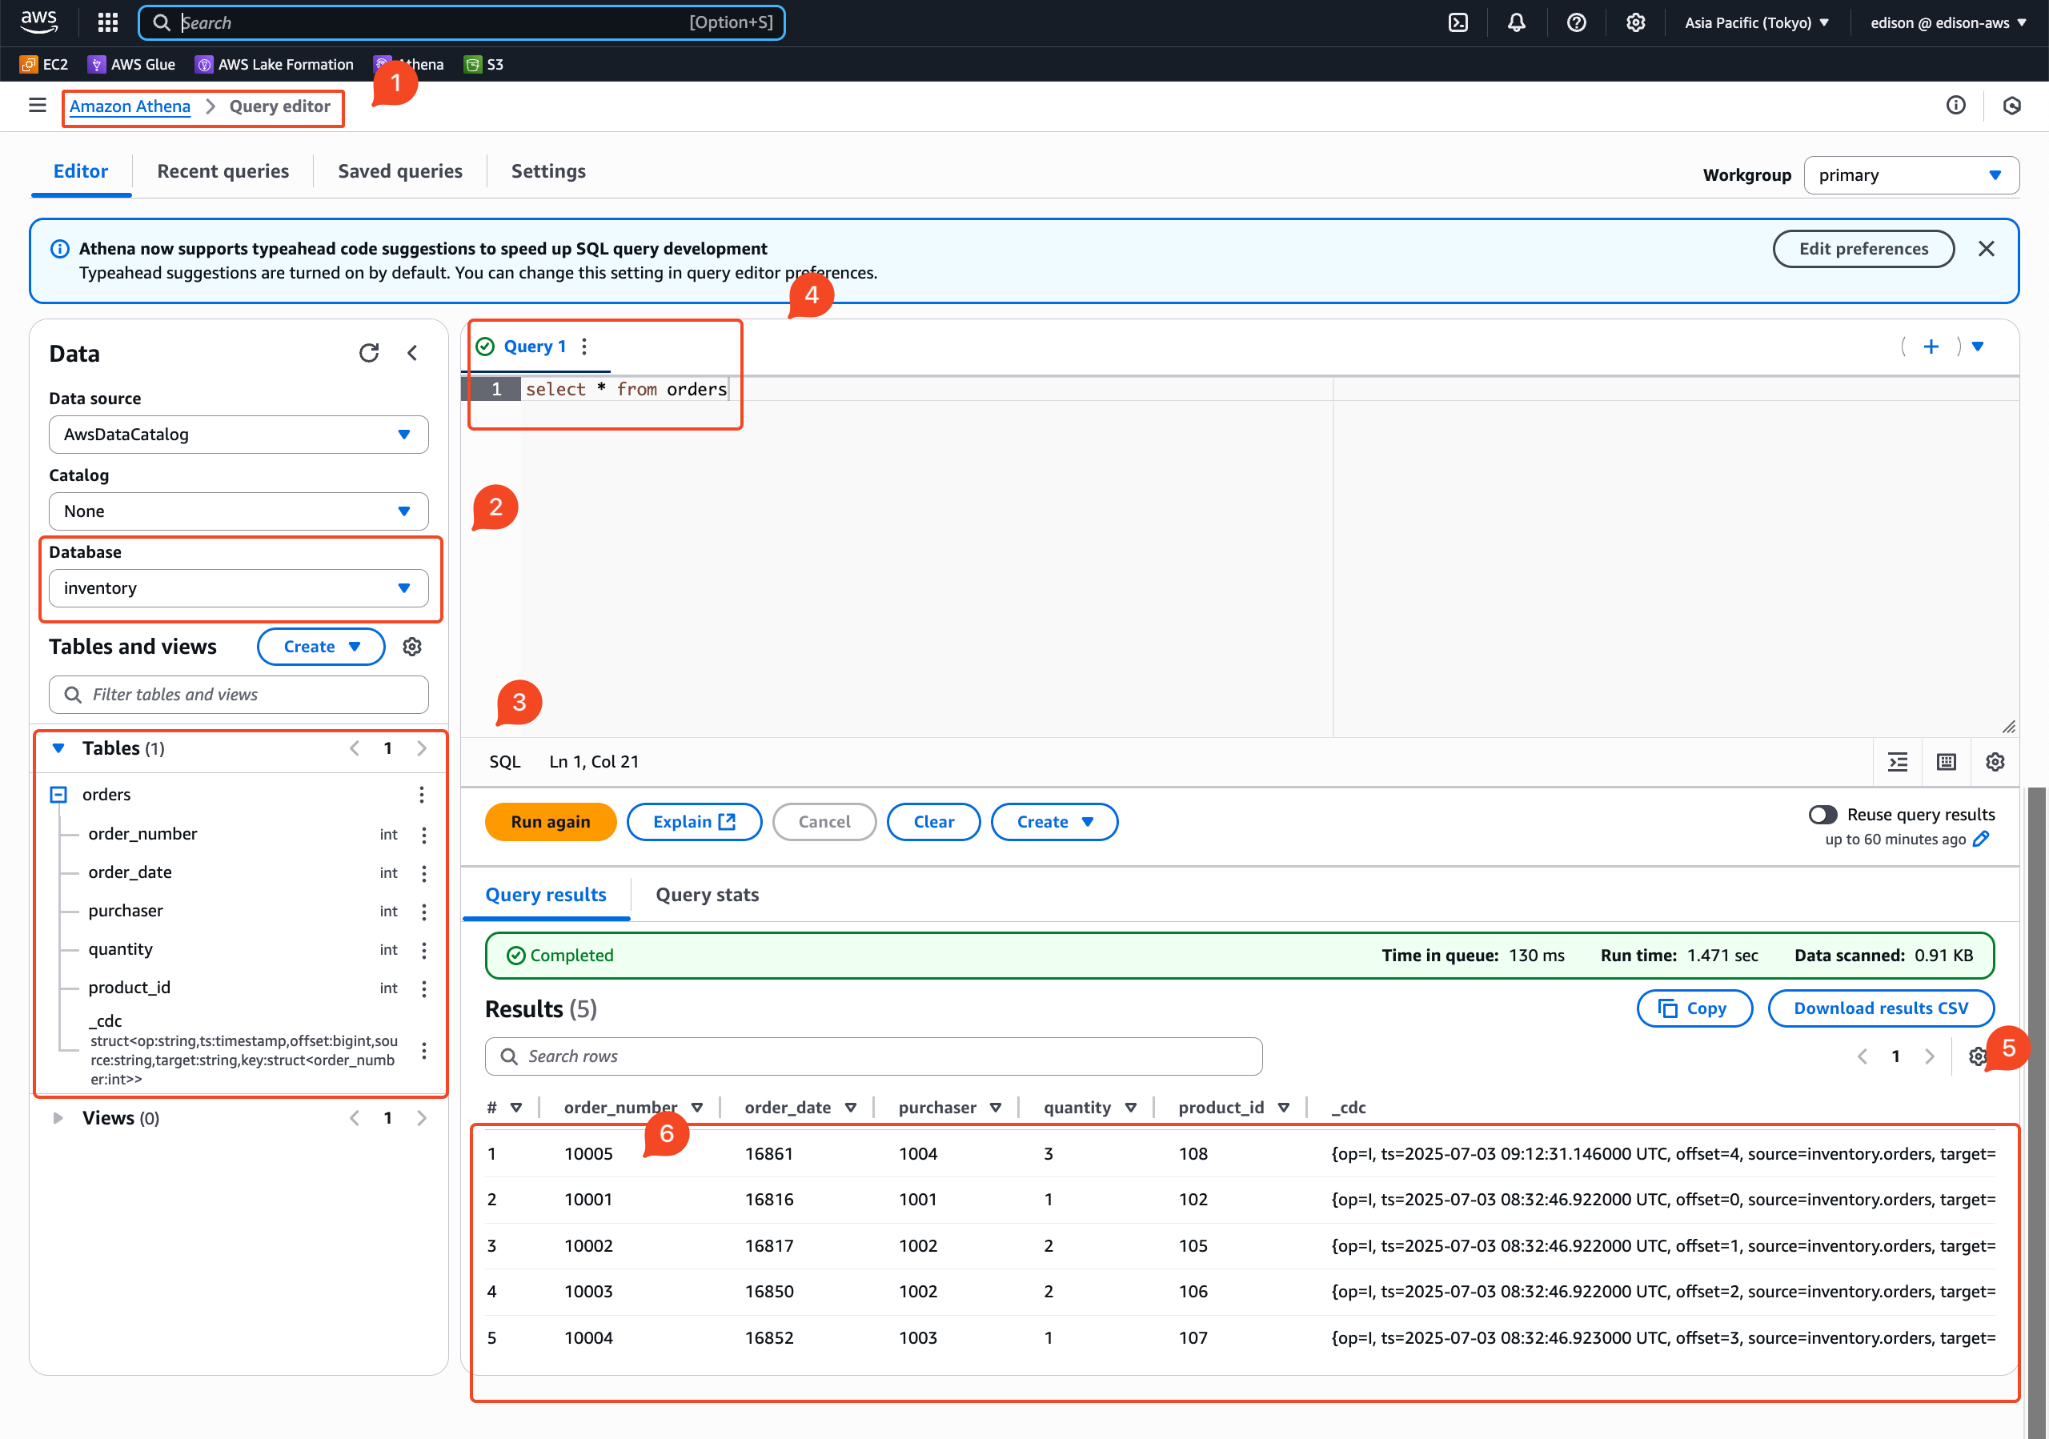2049x1439 pixels.
Task: Open the Workgroup primary dropdown
Action: point(1911,174)
